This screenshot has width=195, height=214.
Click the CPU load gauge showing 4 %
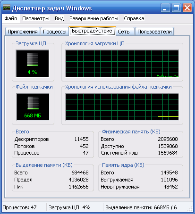[32, 64]
